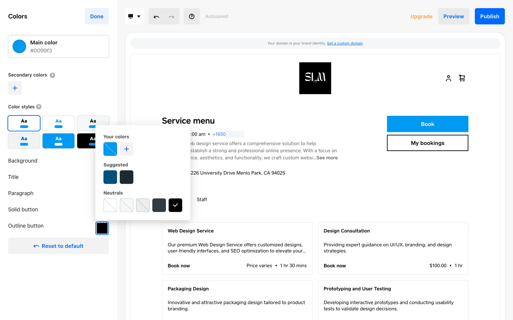Choose the light gray color style

tap(24, 141)
